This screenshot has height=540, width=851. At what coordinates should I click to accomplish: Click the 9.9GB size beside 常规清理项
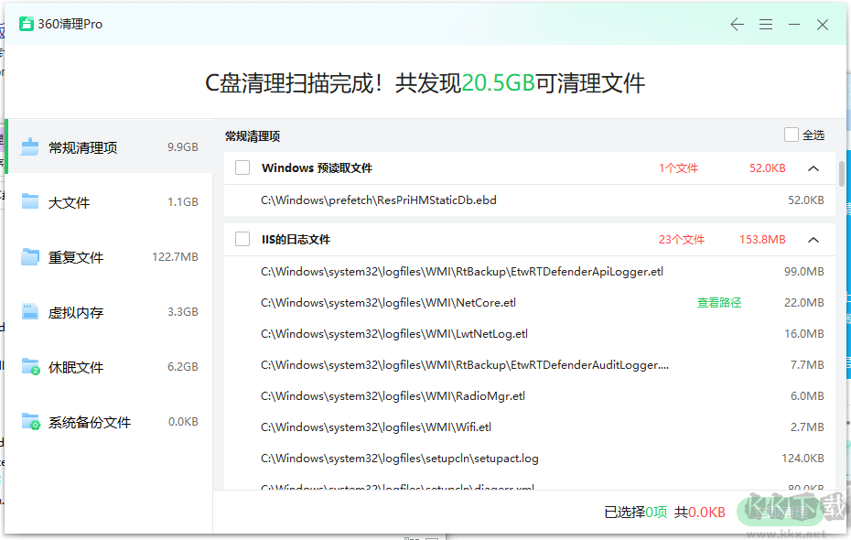183,147
